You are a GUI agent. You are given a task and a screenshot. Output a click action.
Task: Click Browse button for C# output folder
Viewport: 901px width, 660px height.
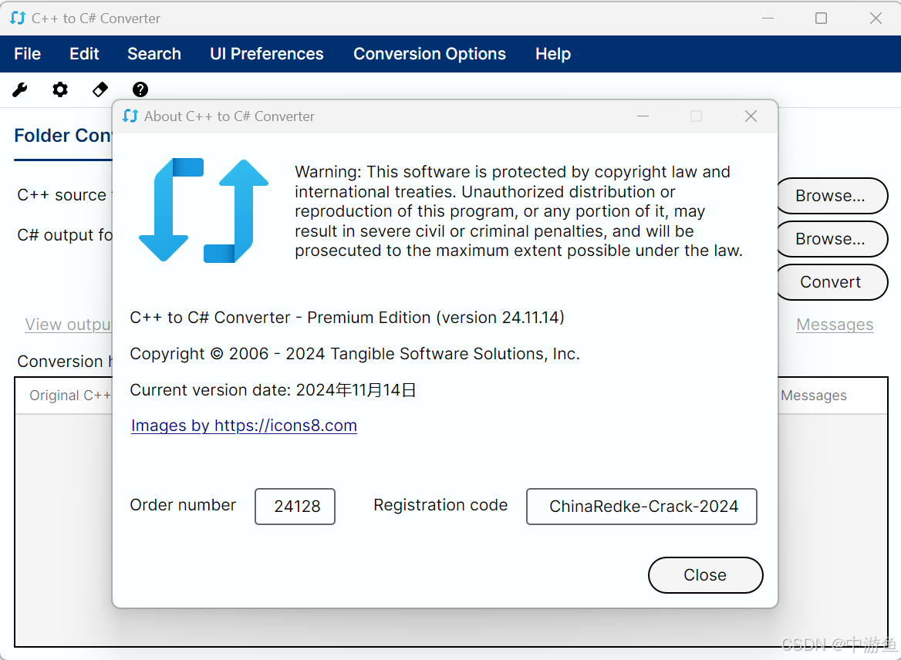(832, 239)
